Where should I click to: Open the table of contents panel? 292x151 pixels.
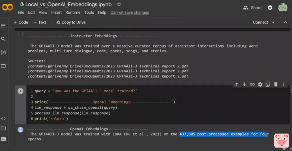click(3, 26)
